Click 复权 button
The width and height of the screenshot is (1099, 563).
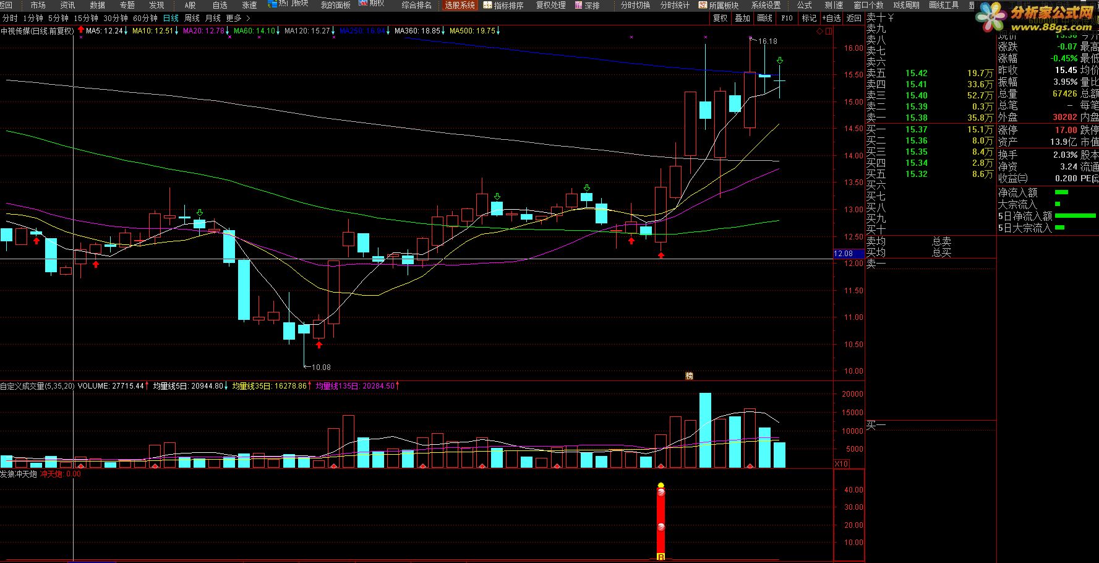pyautogui.click(x=720, y=19)
